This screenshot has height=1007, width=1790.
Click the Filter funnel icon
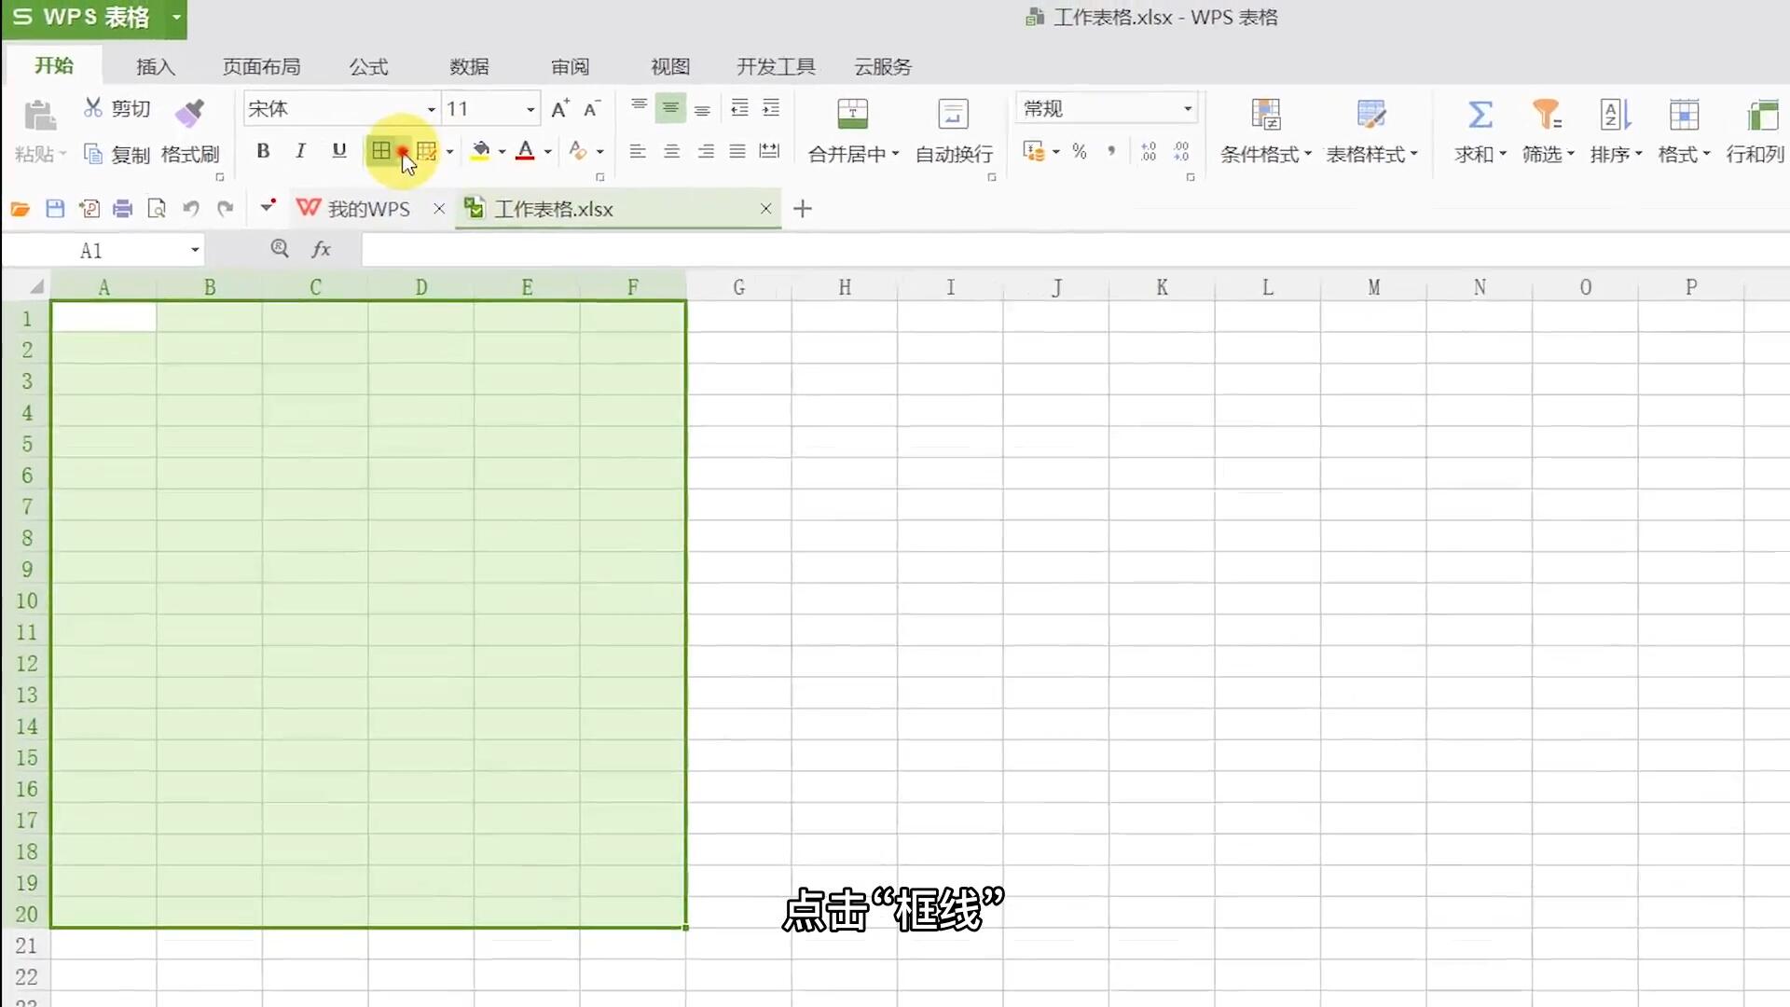1547,115
